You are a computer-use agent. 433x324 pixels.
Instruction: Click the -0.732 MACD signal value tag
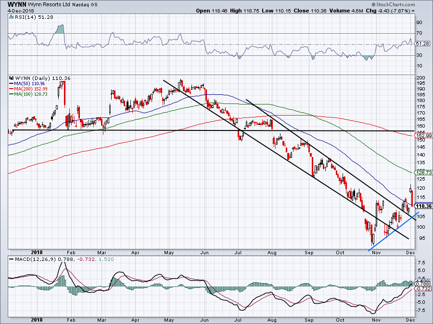(x=422, y=288)
